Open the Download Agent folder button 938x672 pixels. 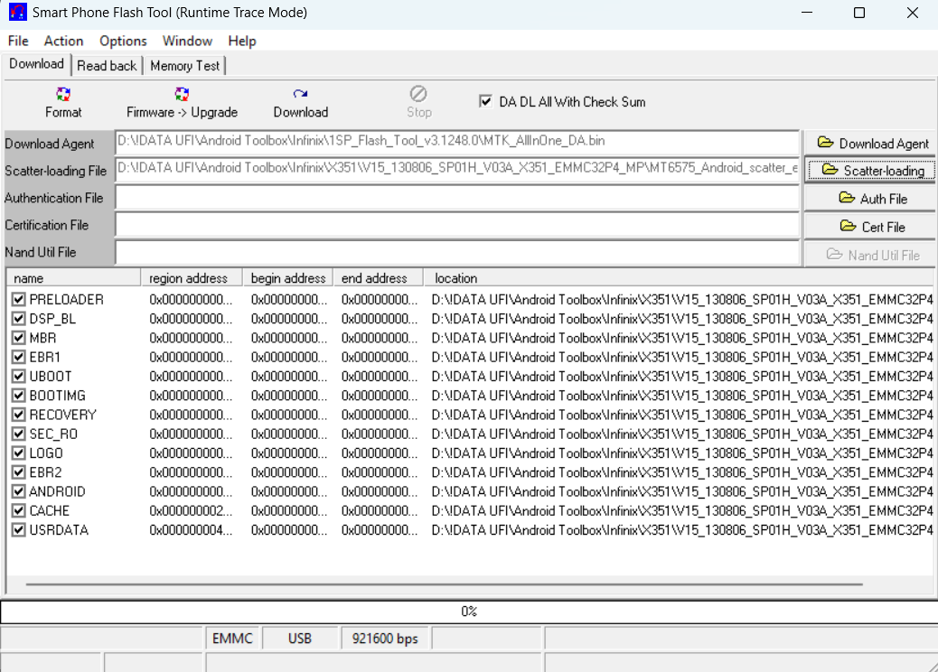point(872,143)
